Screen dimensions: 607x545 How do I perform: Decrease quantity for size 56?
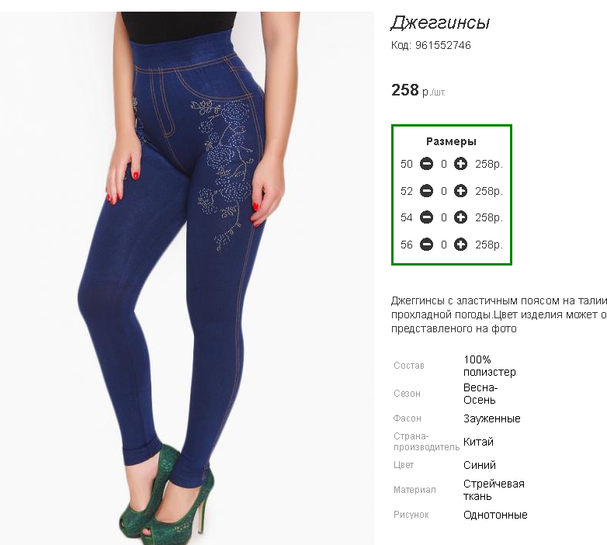pos(427,245)
